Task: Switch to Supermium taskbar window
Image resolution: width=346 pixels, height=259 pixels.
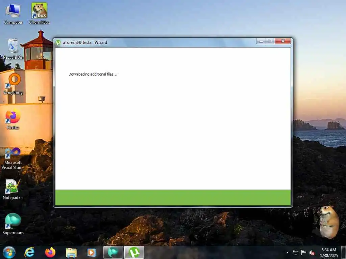Action: tap(113, 252)
